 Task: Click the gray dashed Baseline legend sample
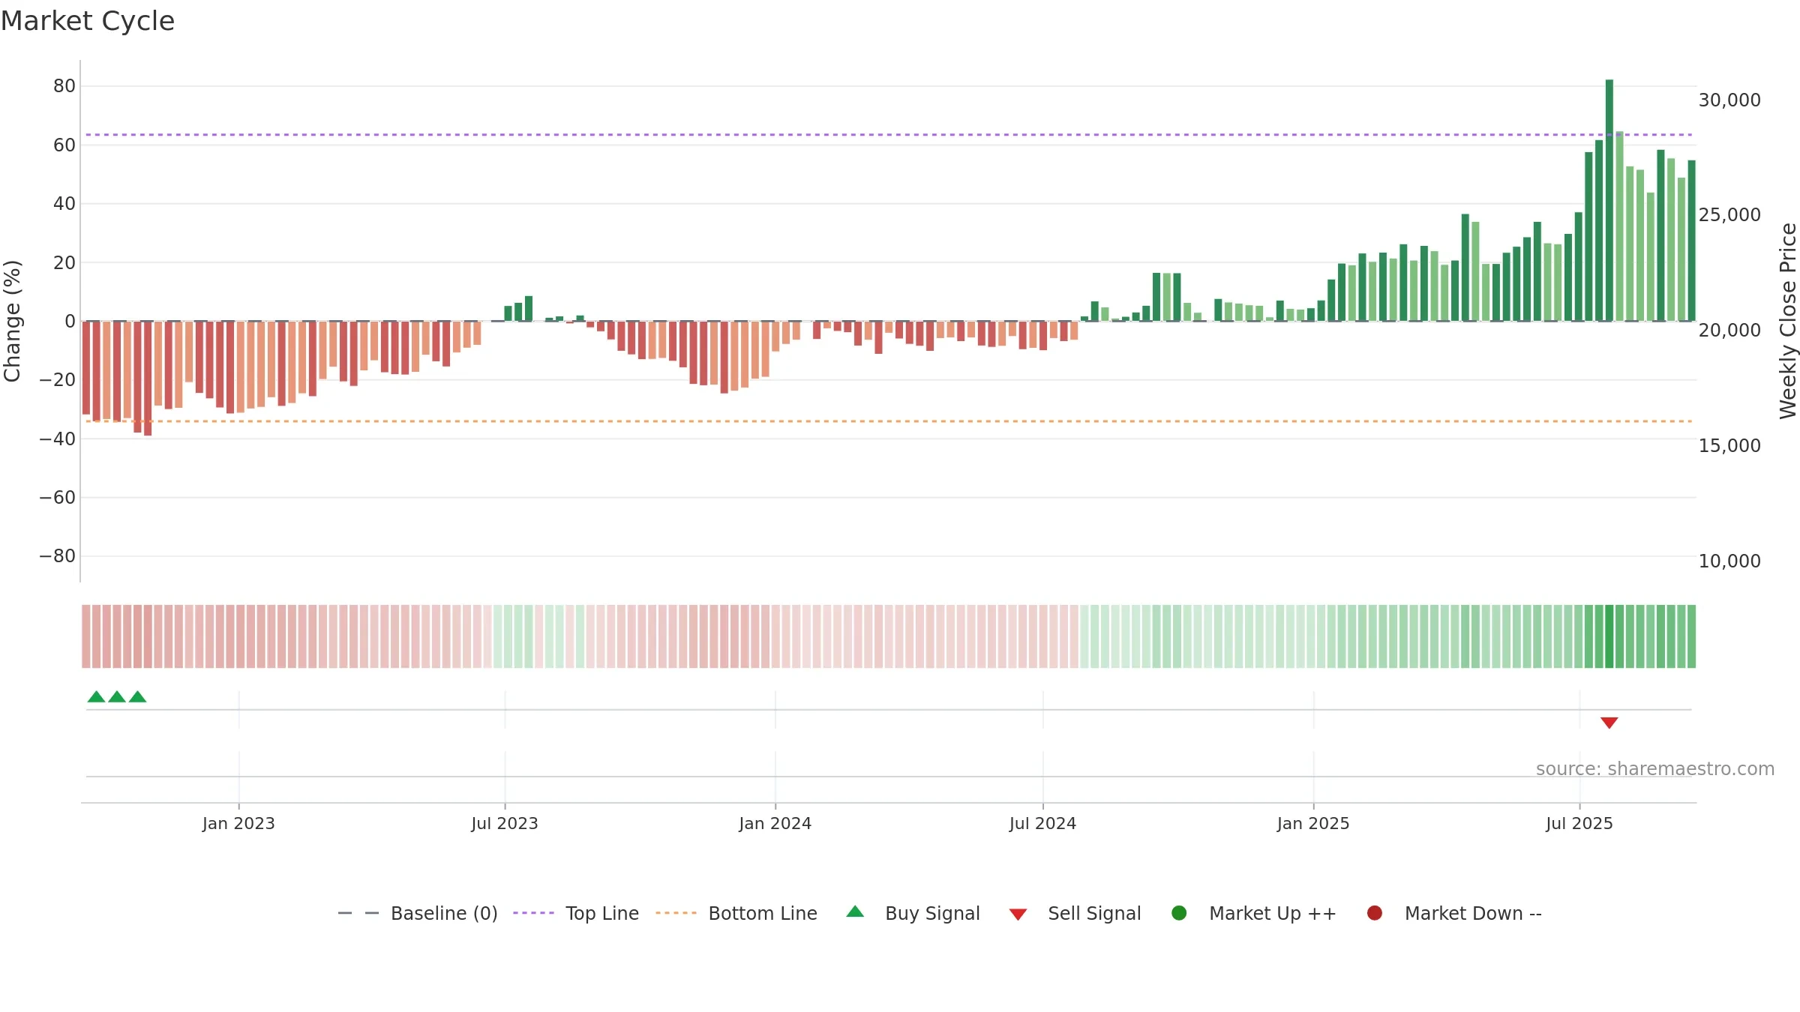358,913
